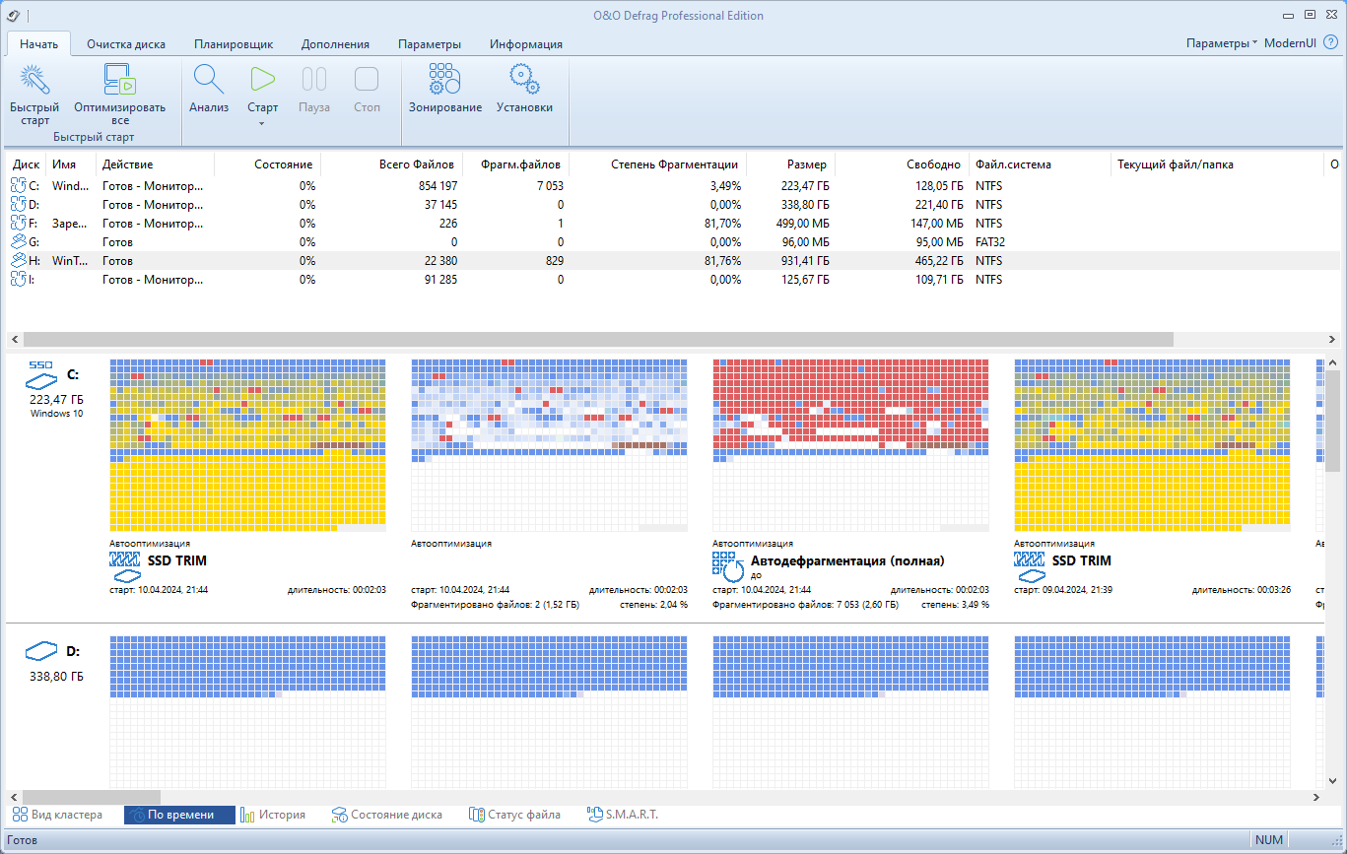Open the Состояние диска view
The width and height of the screenshot is (1347, 854).
click(388, 815)
